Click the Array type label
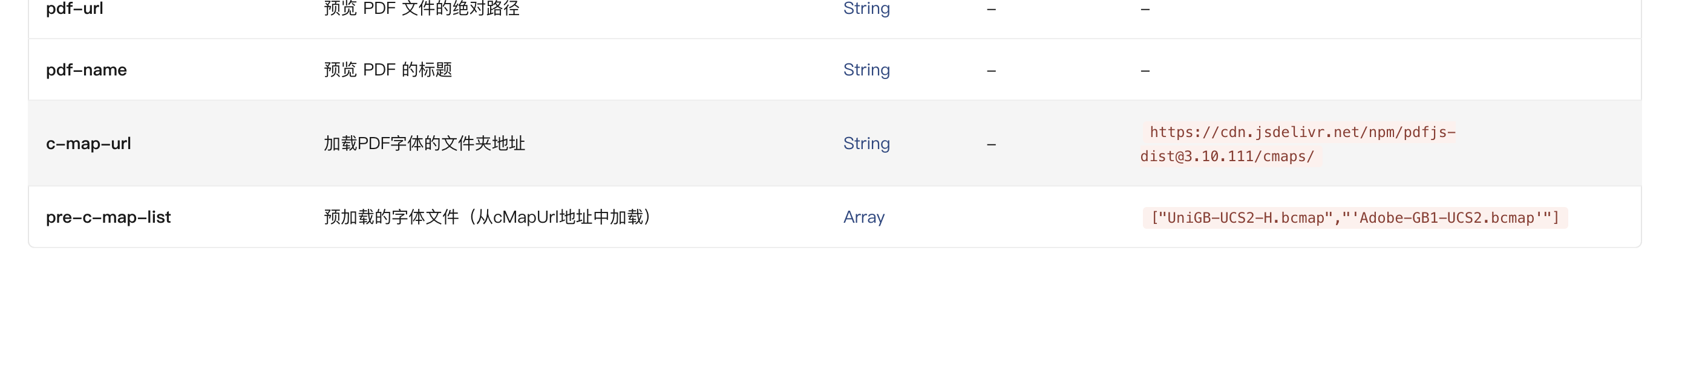The width and height of the screenshot is (1705, 367). 863,217
